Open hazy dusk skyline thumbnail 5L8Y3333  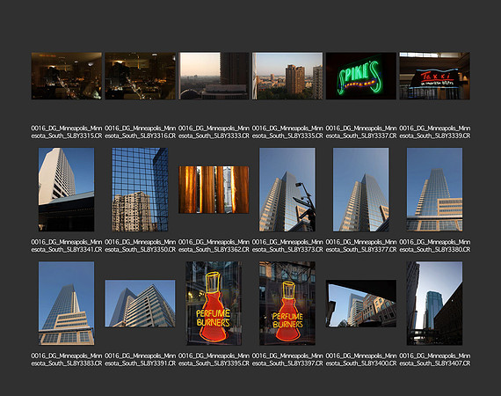tap(214, 76)
